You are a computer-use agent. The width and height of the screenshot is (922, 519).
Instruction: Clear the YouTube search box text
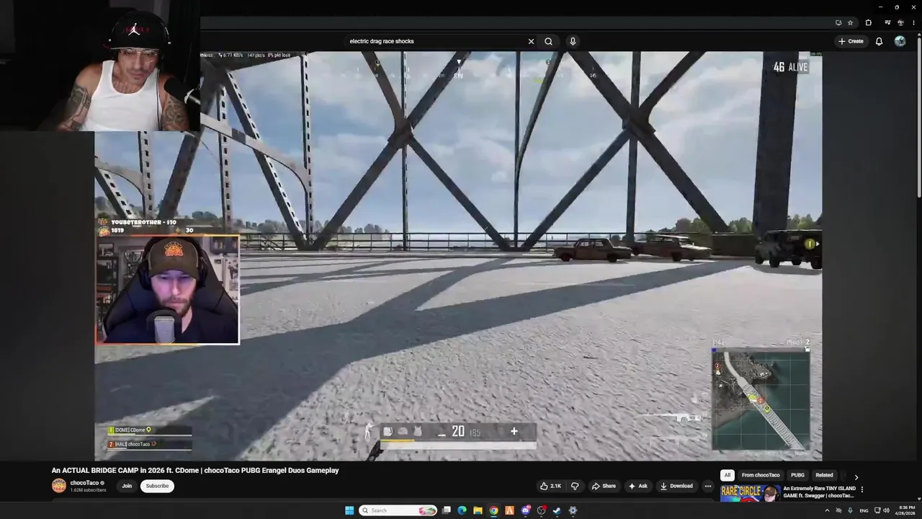click(x=531, y=41)
